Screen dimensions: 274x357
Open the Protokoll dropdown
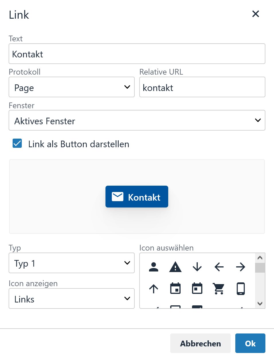(x=72, y=87)
